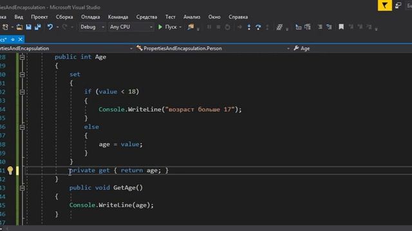
Task: Open the Команда menu
Action: (118, 17)
